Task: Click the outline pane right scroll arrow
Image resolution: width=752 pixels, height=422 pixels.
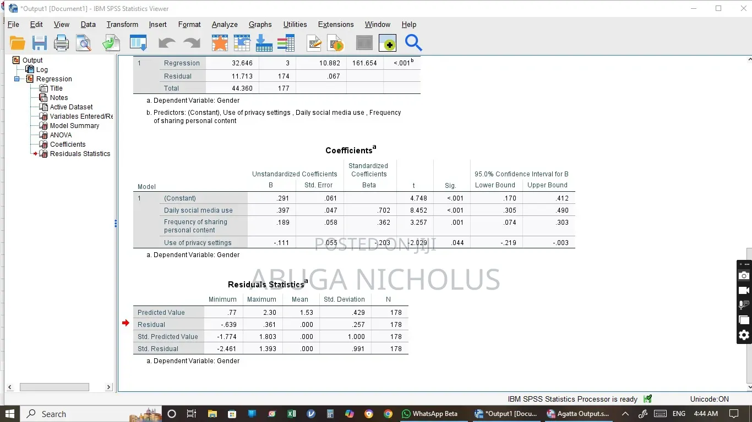Action: point(109,387)
